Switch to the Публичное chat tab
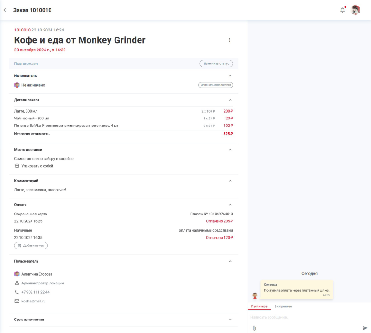The height and width of the screenshot is (333, 371). 259,306
